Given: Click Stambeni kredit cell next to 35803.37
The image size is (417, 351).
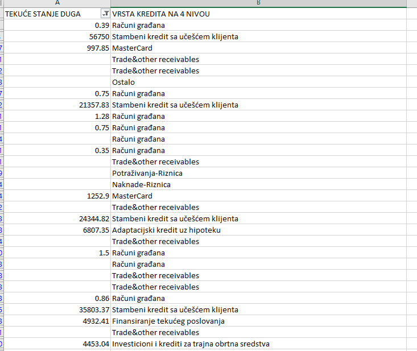Looking at the screenshot, I should tap(258, 309).
